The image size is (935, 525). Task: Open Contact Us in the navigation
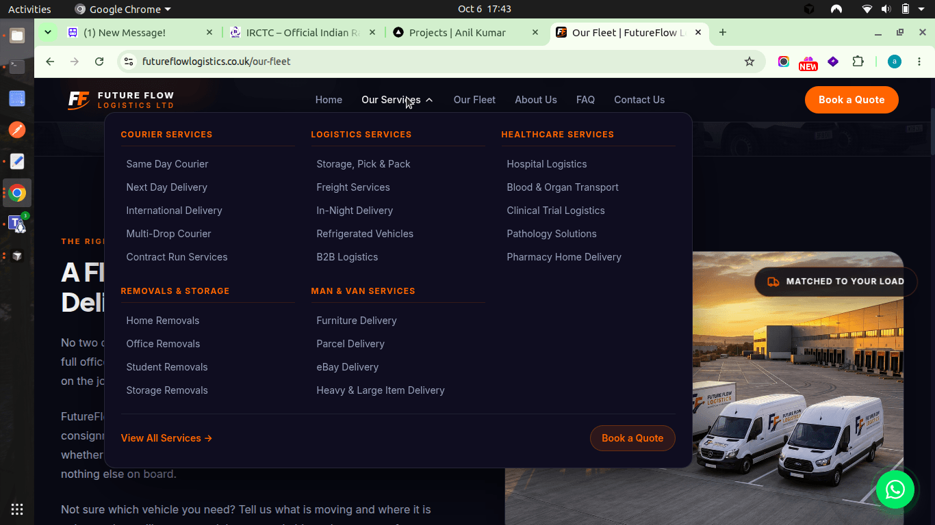[x=639, y=100]
